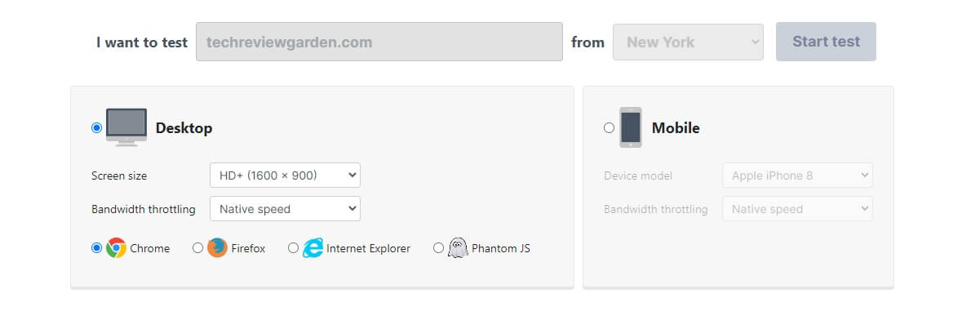Click the Start test button
The image size is (962, 329).
point(826,42)
